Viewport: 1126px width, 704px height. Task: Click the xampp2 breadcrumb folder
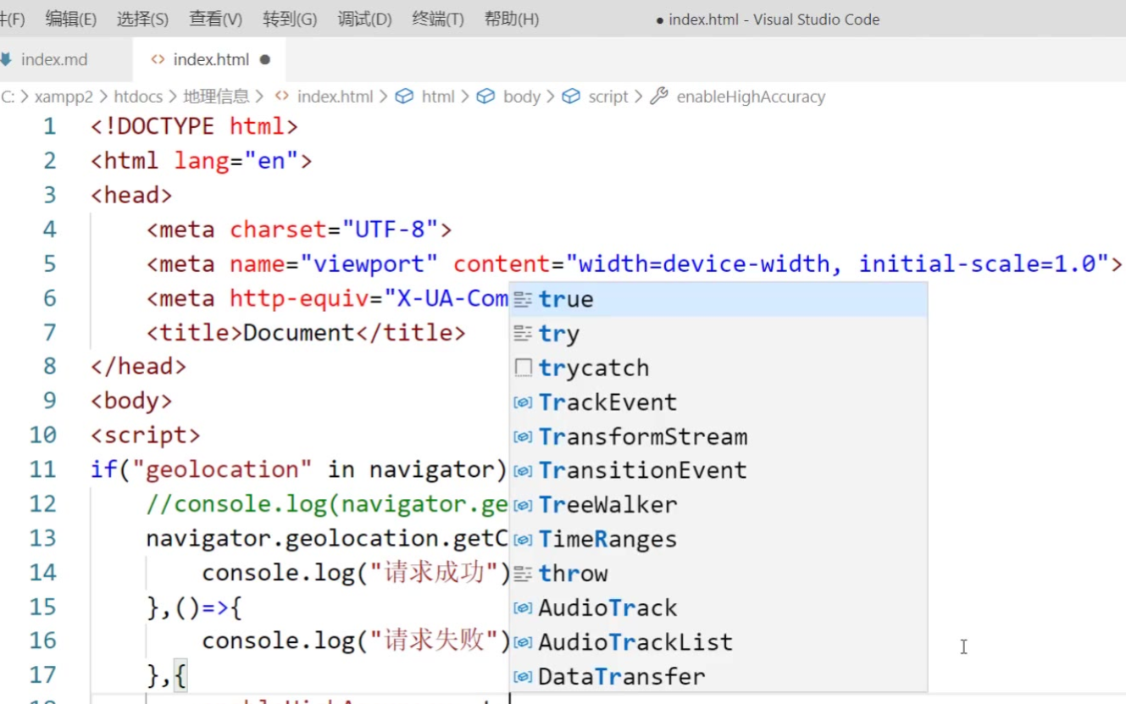pos(64,97)
